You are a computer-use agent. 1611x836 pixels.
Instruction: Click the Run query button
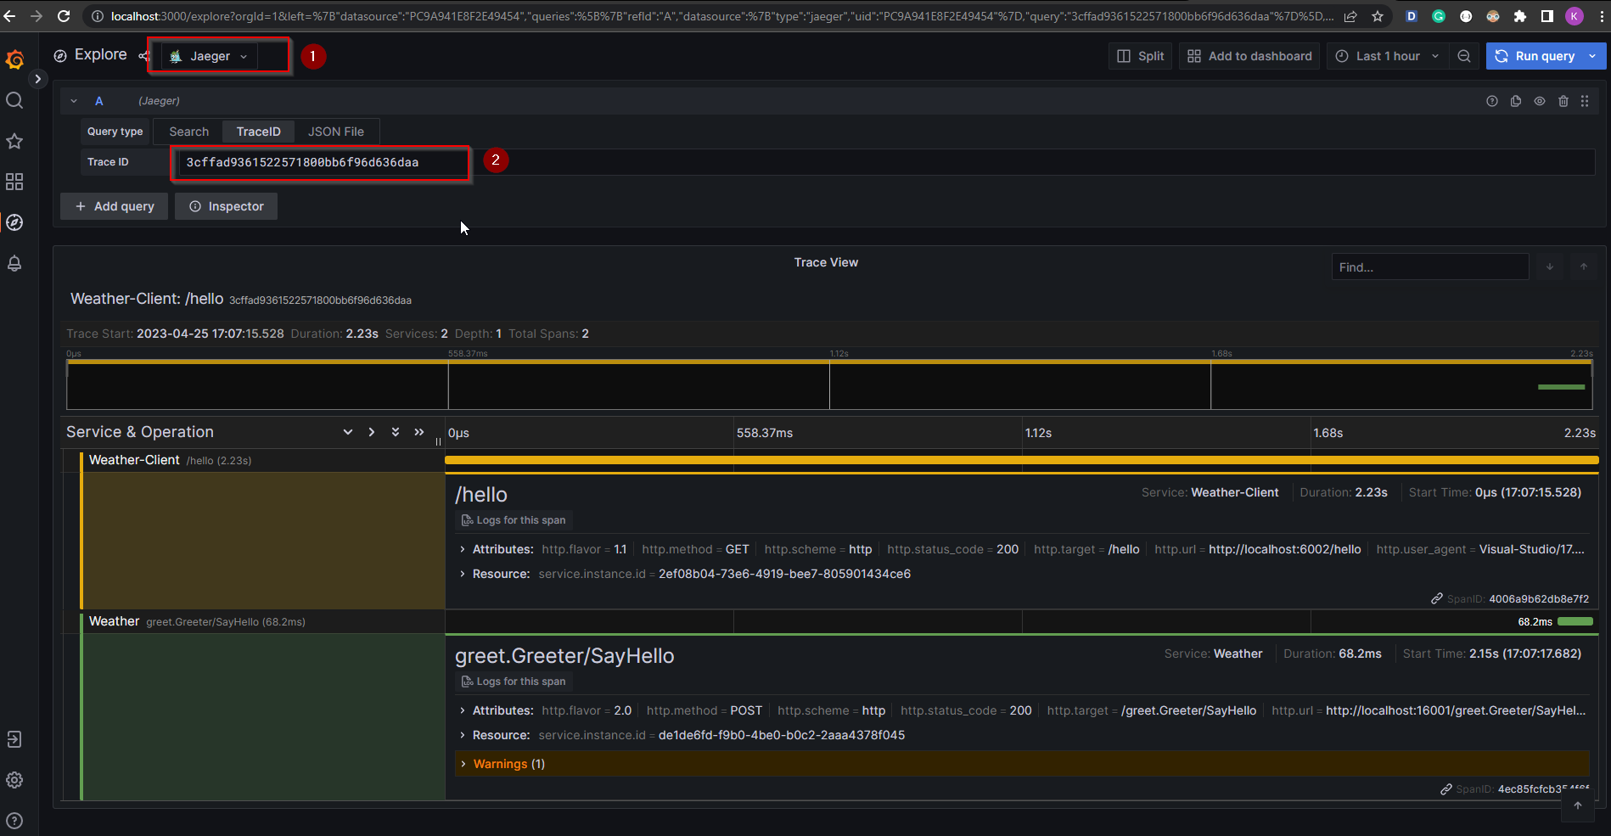point(1535,56)
